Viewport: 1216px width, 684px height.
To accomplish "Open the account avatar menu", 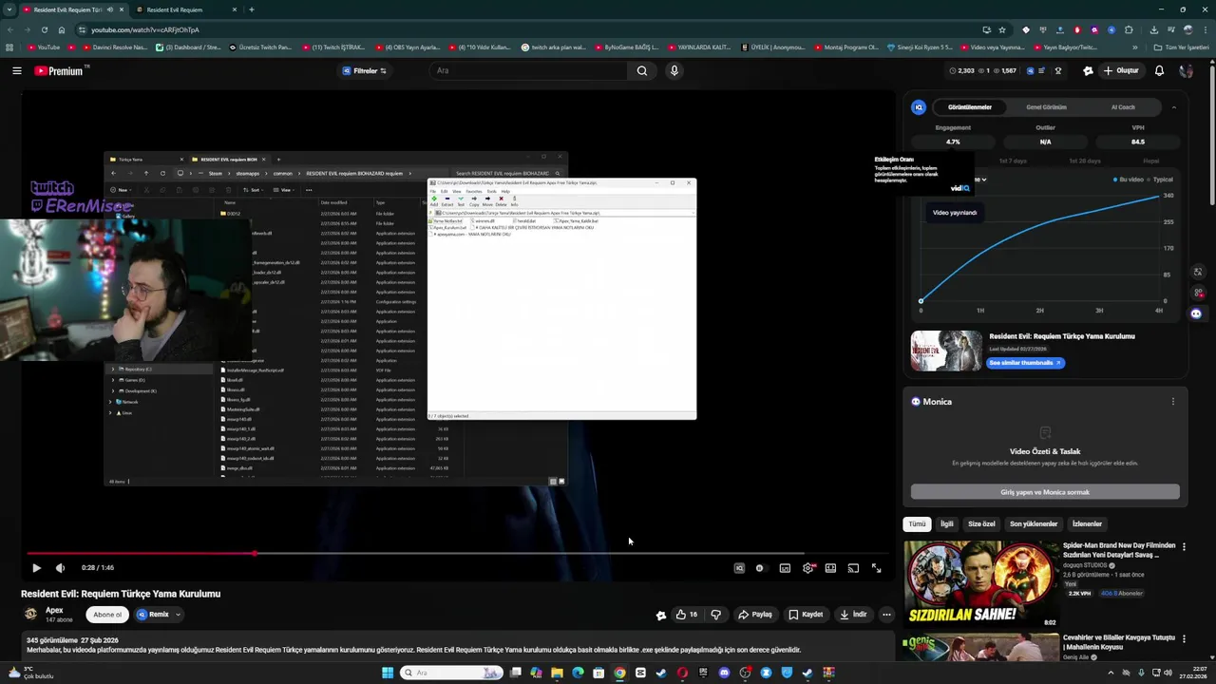I will click(1186, 70).
